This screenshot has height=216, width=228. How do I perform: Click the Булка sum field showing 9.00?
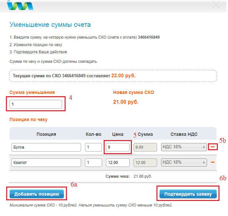click(x=145, y=147)
